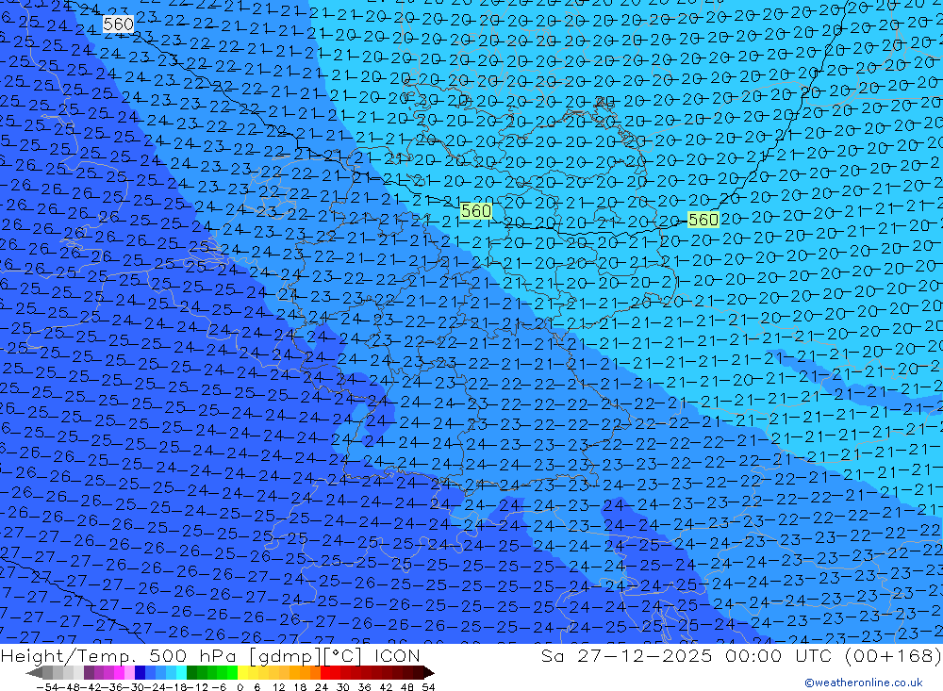943x691 pixels.
Task: Click the white 560 contour label
Action: 118,25
